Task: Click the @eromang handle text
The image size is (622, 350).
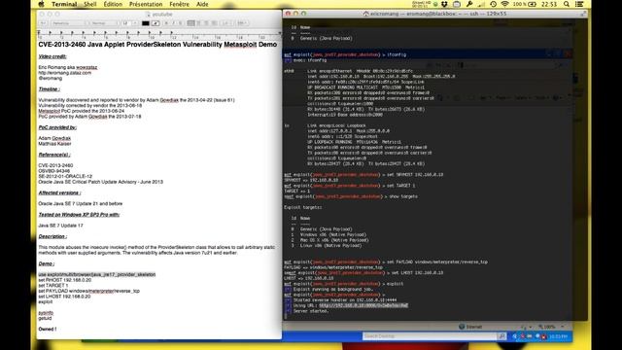Action: point(50,78)
